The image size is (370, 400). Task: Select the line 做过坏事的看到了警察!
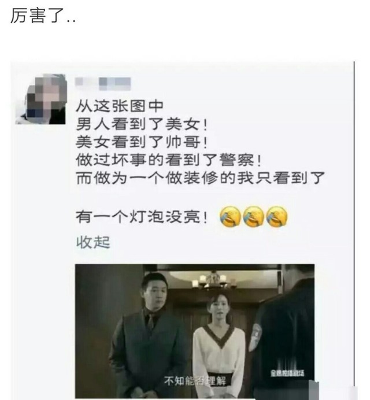169,160
